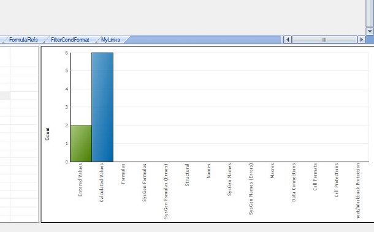Screen dimensions: 374x232
Task: Click the horizontal scrollbar thumb grip
Action: [x=324, y=40]
